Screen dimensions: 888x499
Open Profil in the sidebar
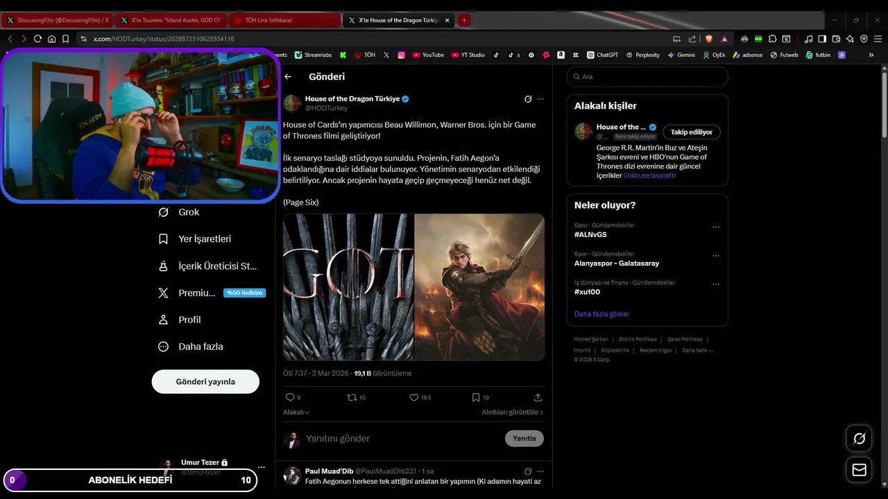click(x=180, y=319)
